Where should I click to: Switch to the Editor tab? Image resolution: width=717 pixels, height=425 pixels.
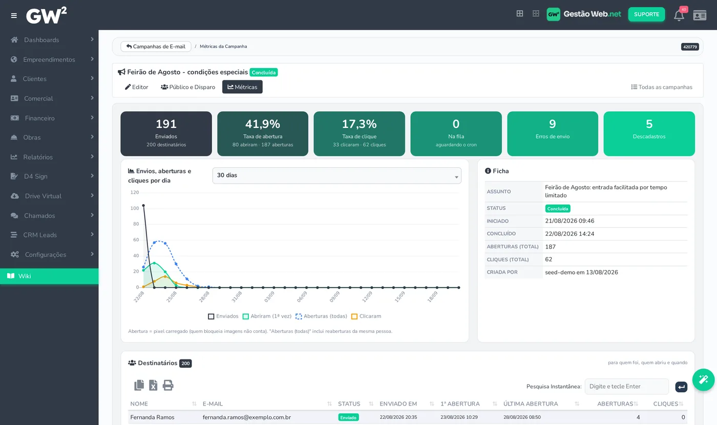[137, 87]
